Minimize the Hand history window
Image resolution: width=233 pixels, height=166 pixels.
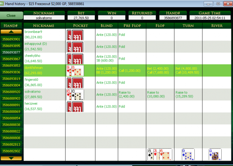pos(208,4)
